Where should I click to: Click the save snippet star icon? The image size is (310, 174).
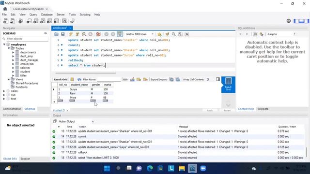coord(159,34)
